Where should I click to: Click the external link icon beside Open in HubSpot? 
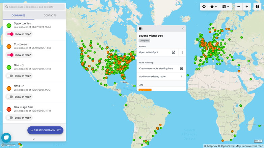coord(174,52)
